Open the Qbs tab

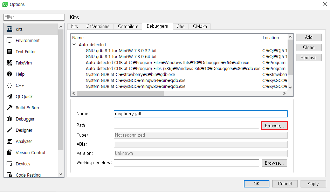tap(180, 26)
